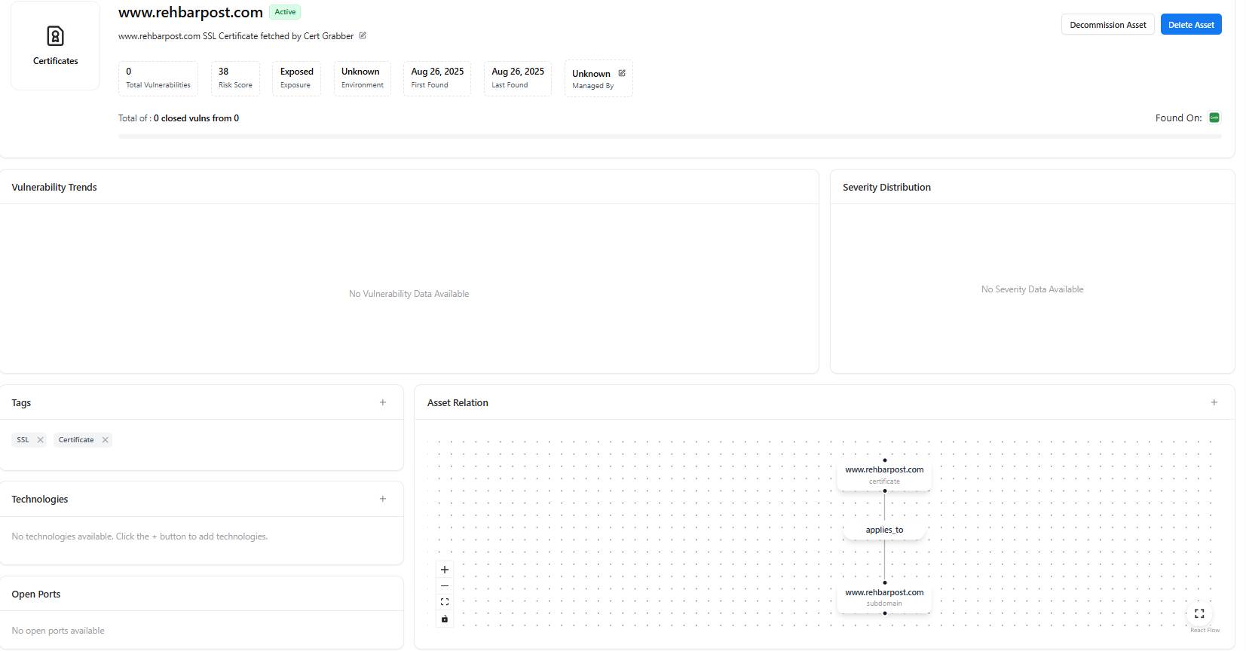Screen dimensions: 1246x651
Task: Click 'No Vulnerability Data Available' text
Action: (409, 294)
